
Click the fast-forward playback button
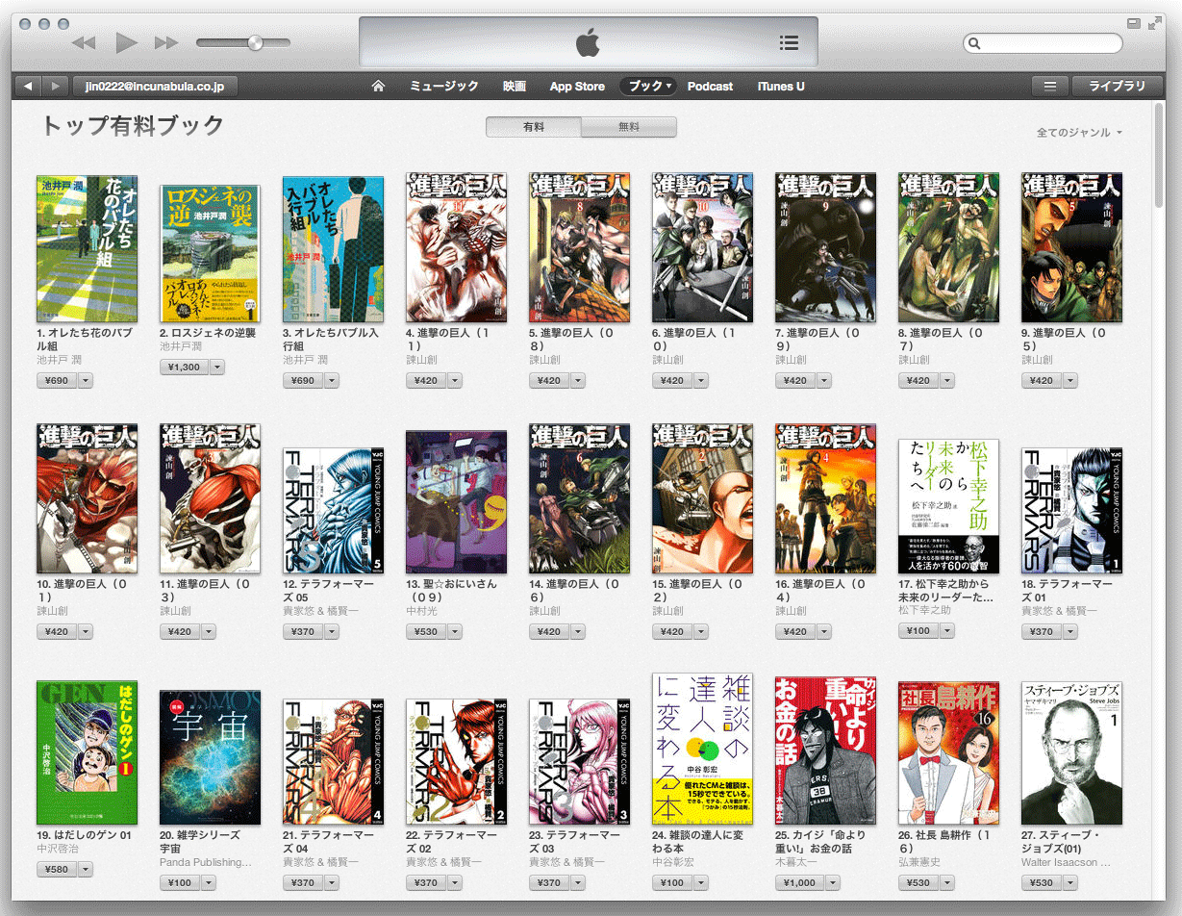[166, 42]
